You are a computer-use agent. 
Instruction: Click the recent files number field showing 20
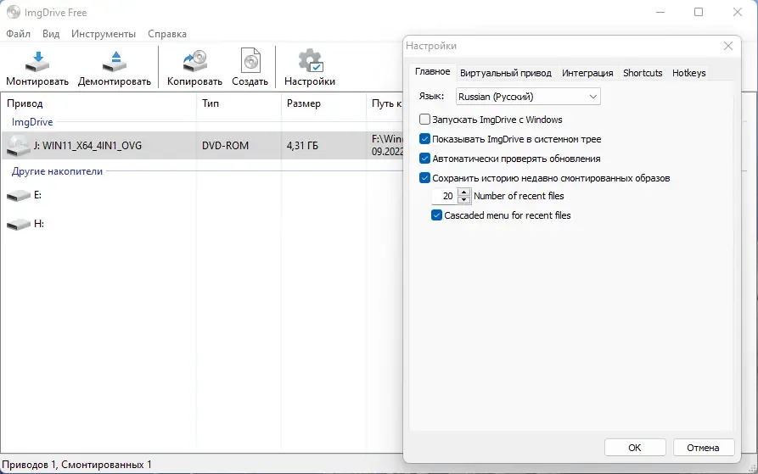[445, 196]
